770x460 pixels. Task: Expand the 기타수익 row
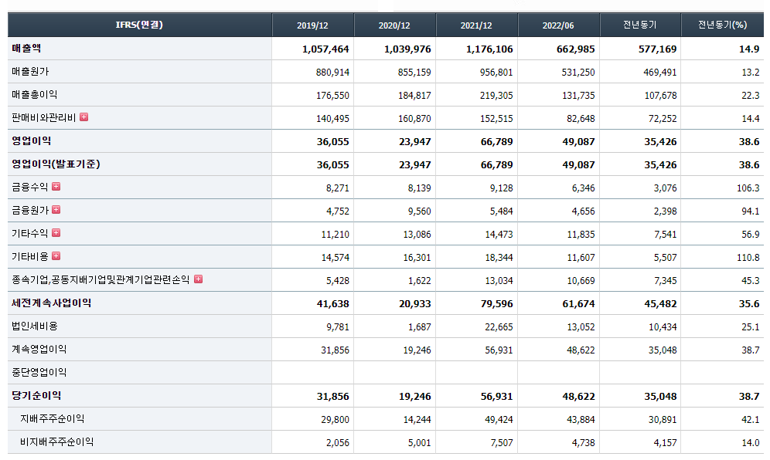pos(56,233)
